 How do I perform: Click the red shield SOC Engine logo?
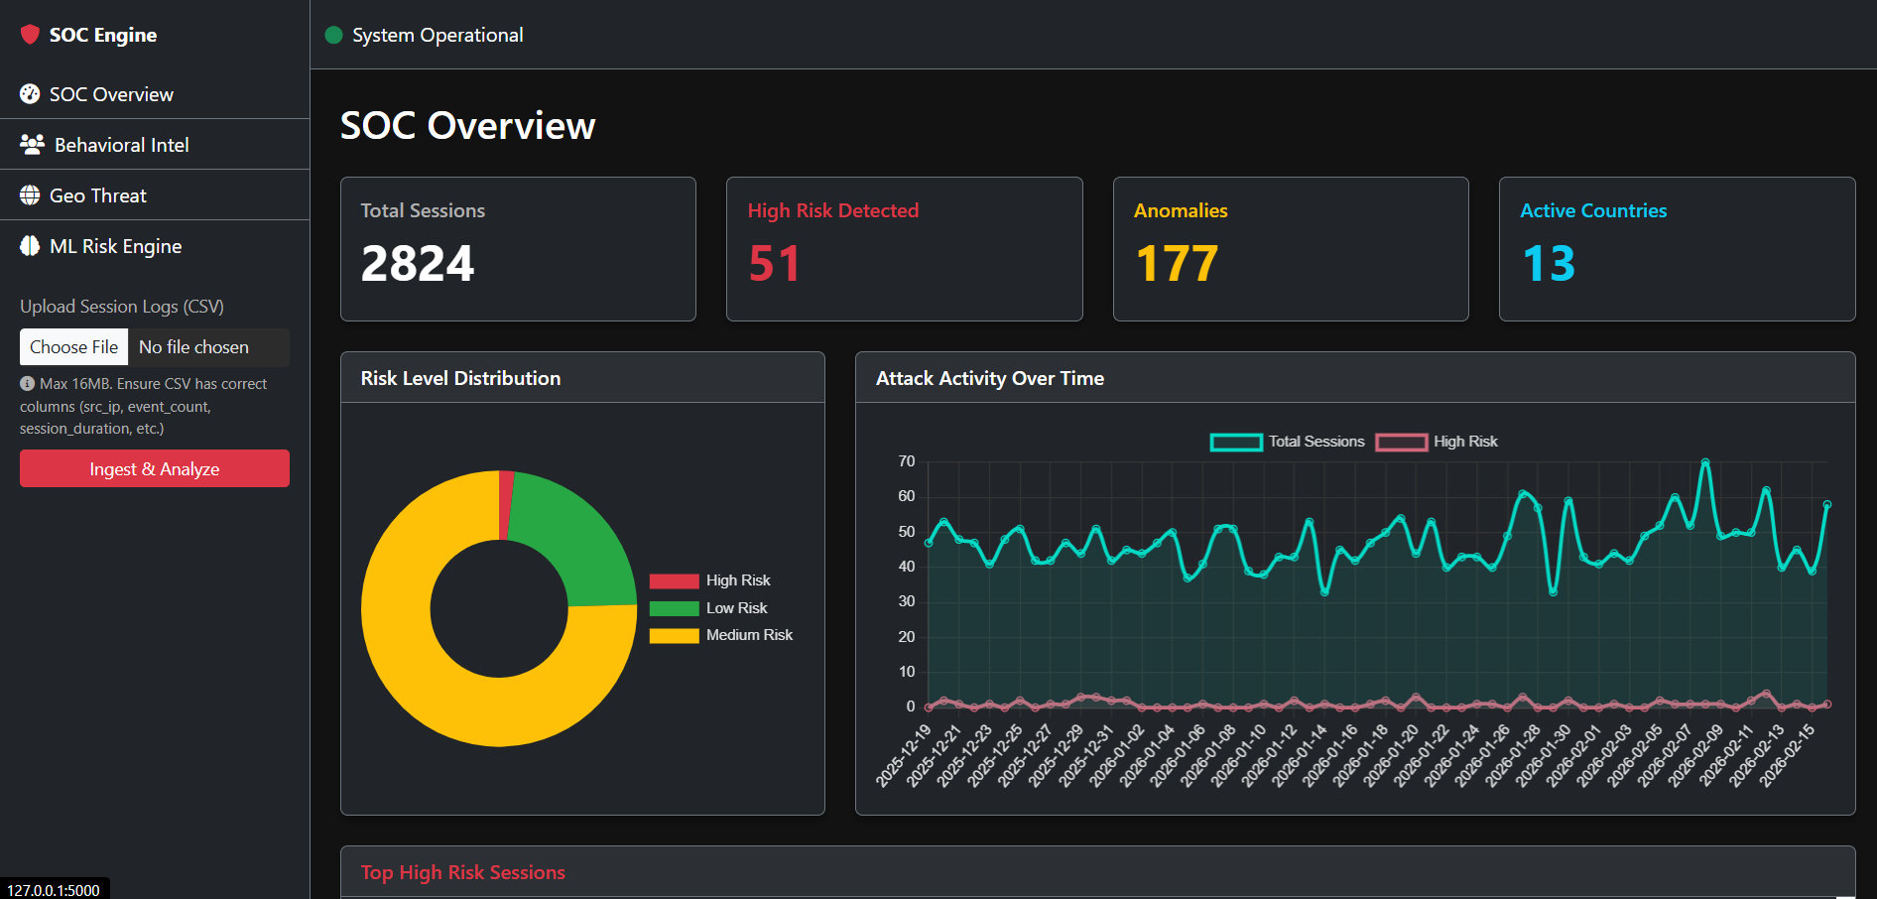pyautogui.click(x=30, y=35)
